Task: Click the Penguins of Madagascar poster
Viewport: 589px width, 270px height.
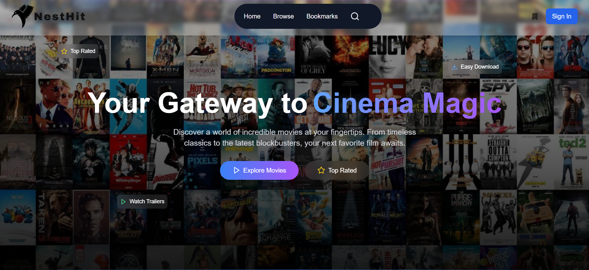Action: 461,162
